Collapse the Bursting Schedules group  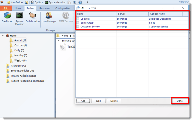pos(59,41)
